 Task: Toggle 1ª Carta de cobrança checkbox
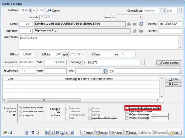[126, 115]
